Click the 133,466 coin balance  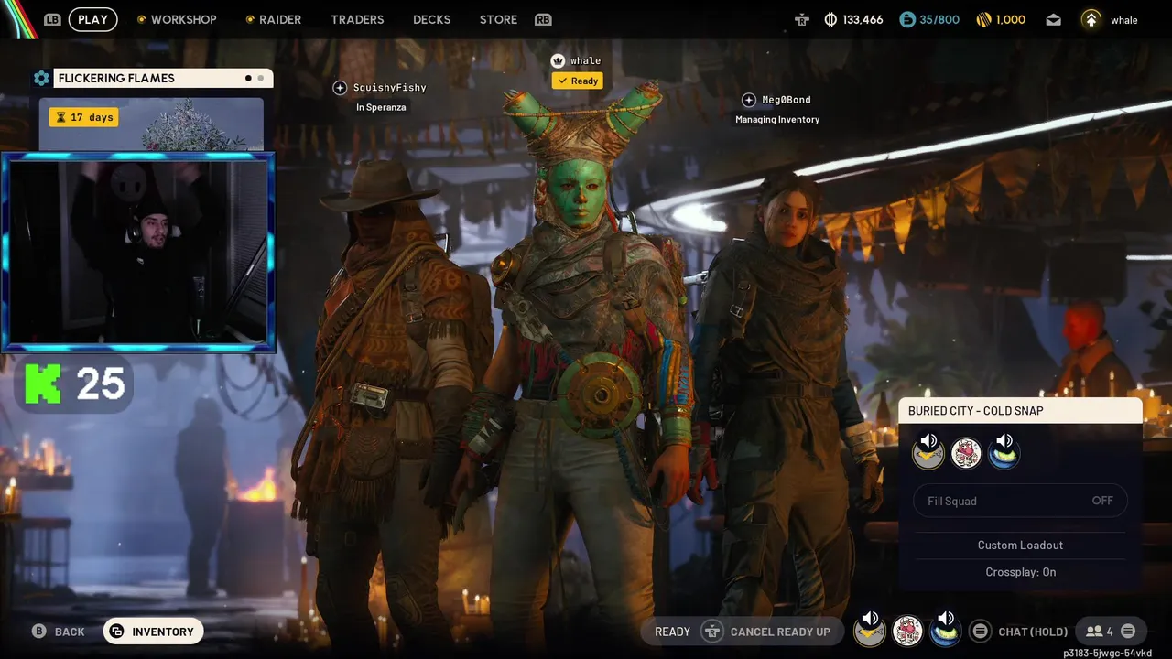coord(863,19)
